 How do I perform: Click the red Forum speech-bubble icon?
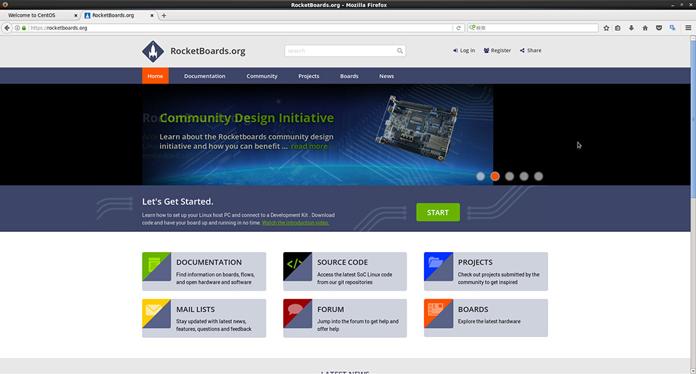[297, 313]
